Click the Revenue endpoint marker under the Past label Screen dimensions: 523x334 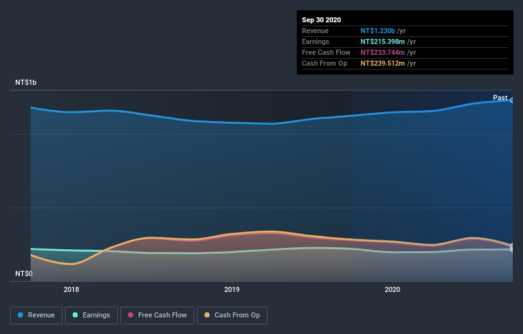click(x=512, y=101)
